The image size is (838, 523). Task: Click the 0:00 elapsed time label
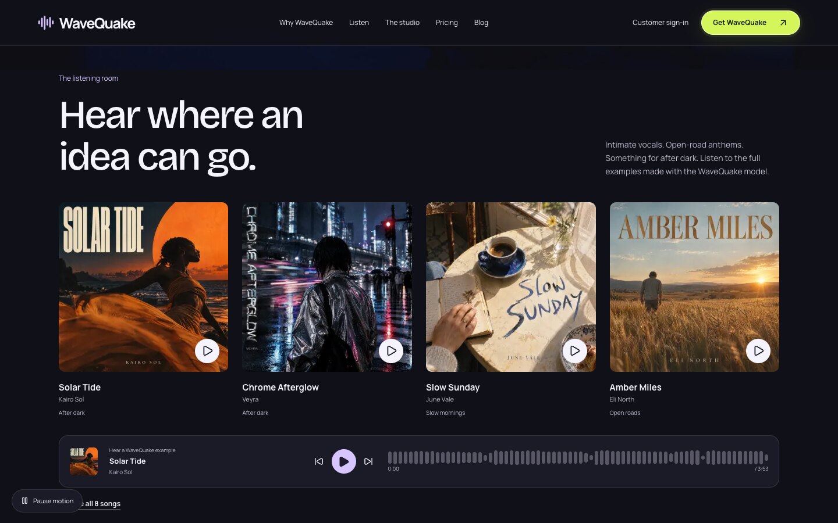pyautogui.click(x=393, y=469)
